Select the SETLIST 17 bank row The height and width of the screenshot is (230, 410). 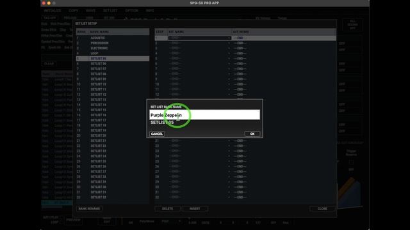tap(113, 120)
